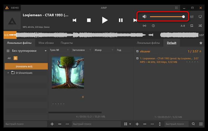Open the Локальные файлы library tab
208x131 pixels.
click(x=19, y=43)
